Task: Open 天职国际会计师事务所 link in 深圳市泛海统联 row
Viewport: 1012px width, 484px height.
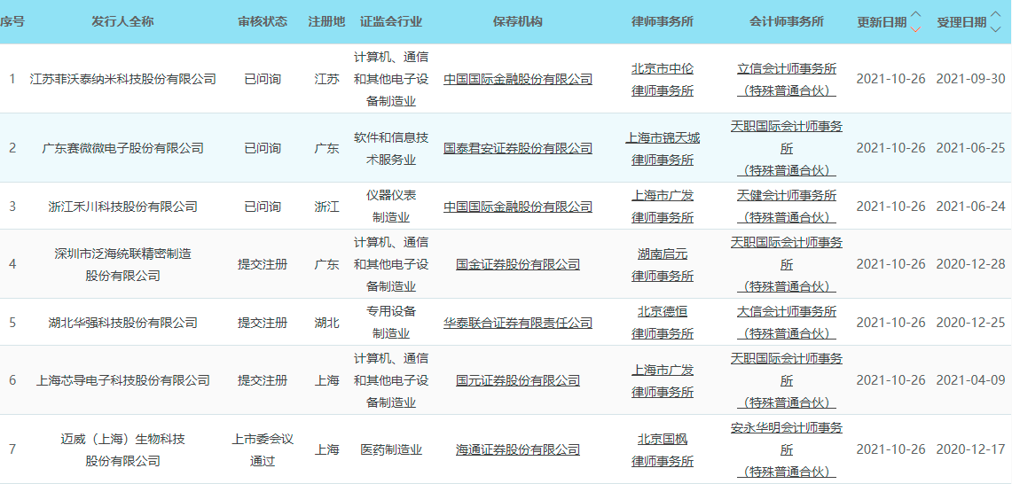Action: (787, 264)
